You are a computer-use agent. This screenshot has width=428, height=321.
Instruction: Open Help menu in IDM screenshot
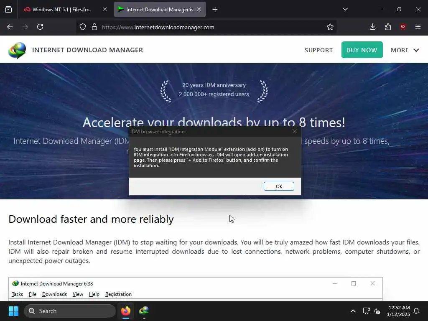pyautogui.click(x=94, y=294)
